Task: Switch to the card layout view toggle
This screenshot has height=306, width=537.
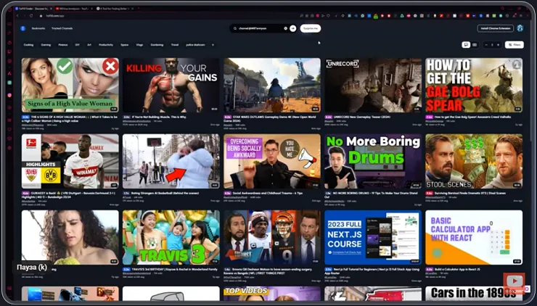Action: (x=475, y=44)
